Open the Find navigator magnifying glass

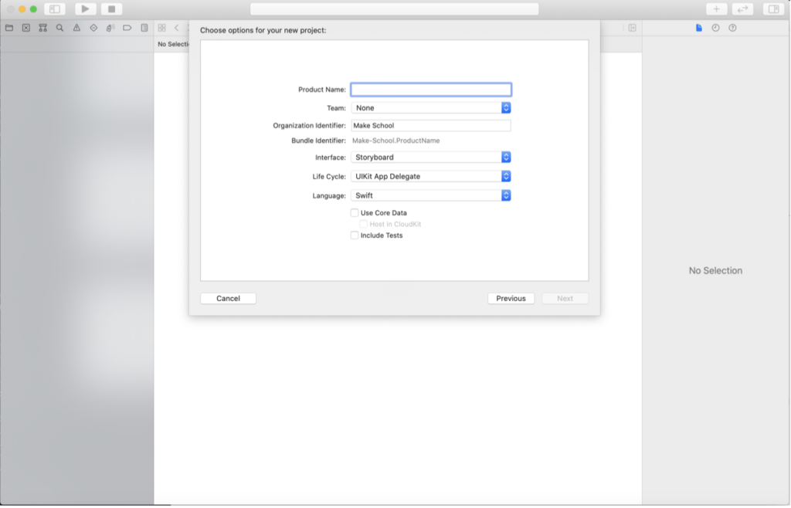point(59,28)
